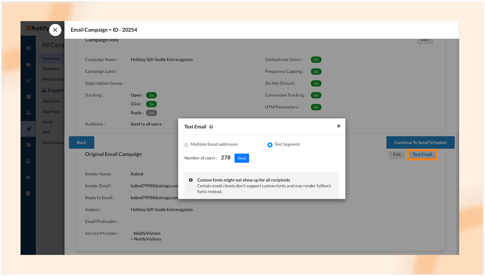Select the Multiple Email addresses radio option
This screenshot has height=276, width=485.
pyautogui.click(x=186, y=145)
